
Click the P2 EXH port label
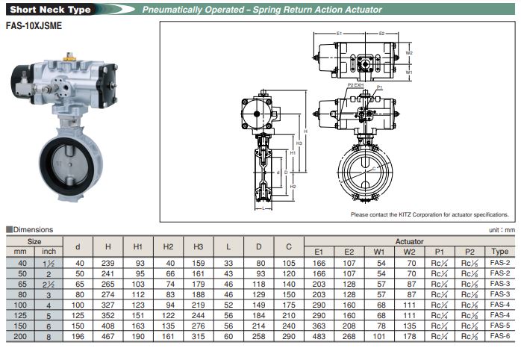[x=355, y=86]
